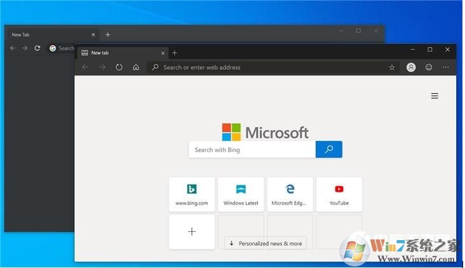465x268 pixels.
Task: Select New Tab in the back window
Action: [x=52, y=35]
